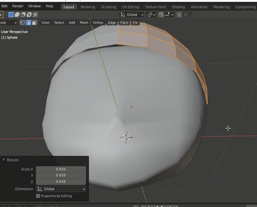This screenshot has width=257, height=207.
Task: Switch to the Sculpting workspace tab
Action: (x=109, y=7)
